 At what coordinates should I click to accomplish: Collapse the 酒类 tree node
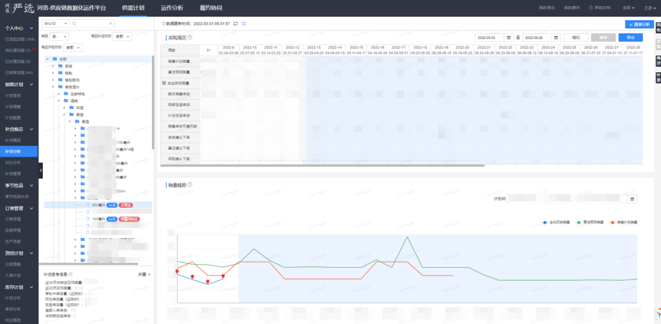point(59,101)
